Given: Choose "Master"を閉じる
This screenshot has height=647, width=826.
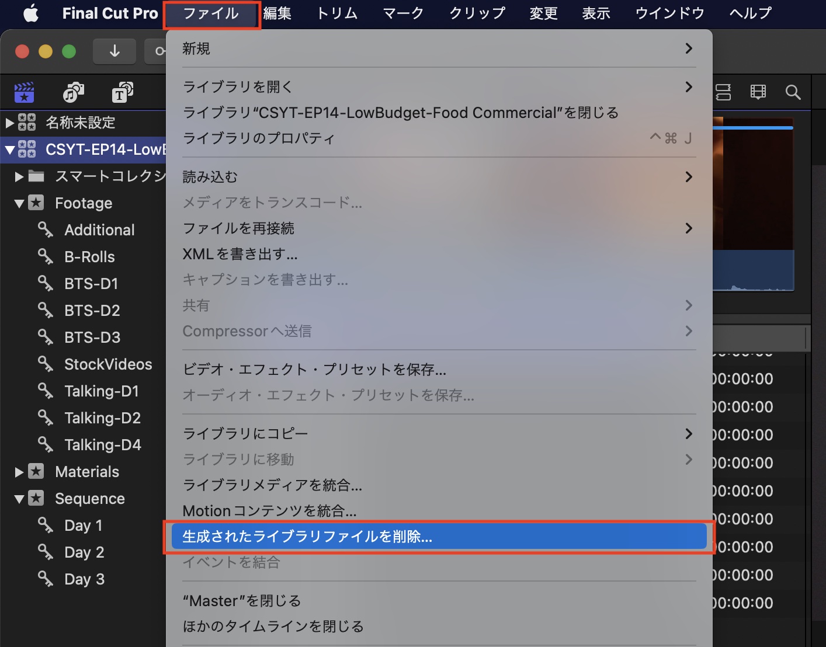Looking at the screenshot, I should [x=439, y=601].
